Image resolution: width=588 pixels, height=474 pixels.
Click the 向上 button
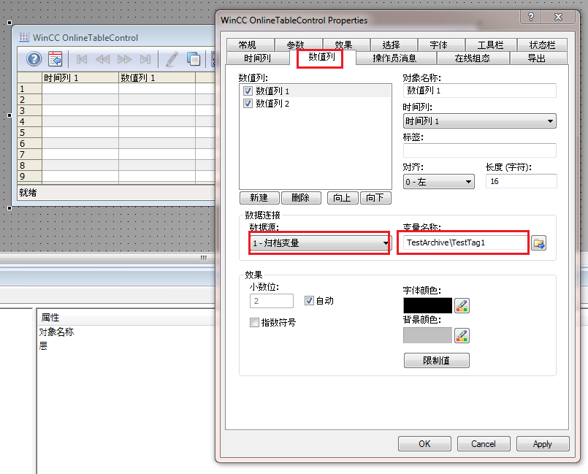pyautogui.click(x=343, y=198)
